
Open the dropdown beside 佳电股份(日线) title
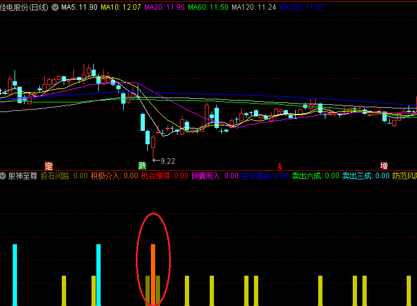click(55, 7)
